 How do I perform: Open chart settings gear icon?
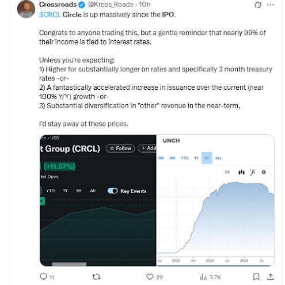(264, 172)
